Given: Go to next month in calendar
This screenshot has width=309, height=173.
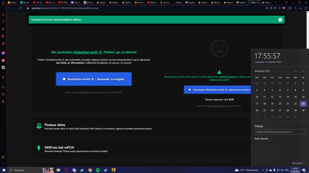Looking at the screenshot, I should tap(303, 71).
